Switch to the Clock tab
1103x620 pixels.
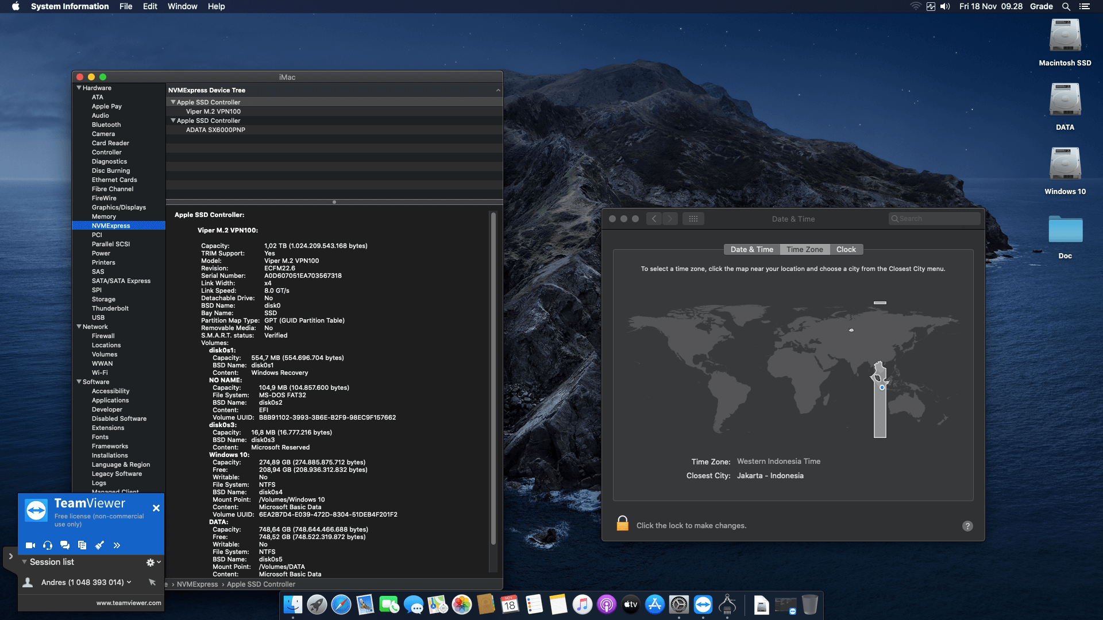point(846,249)
